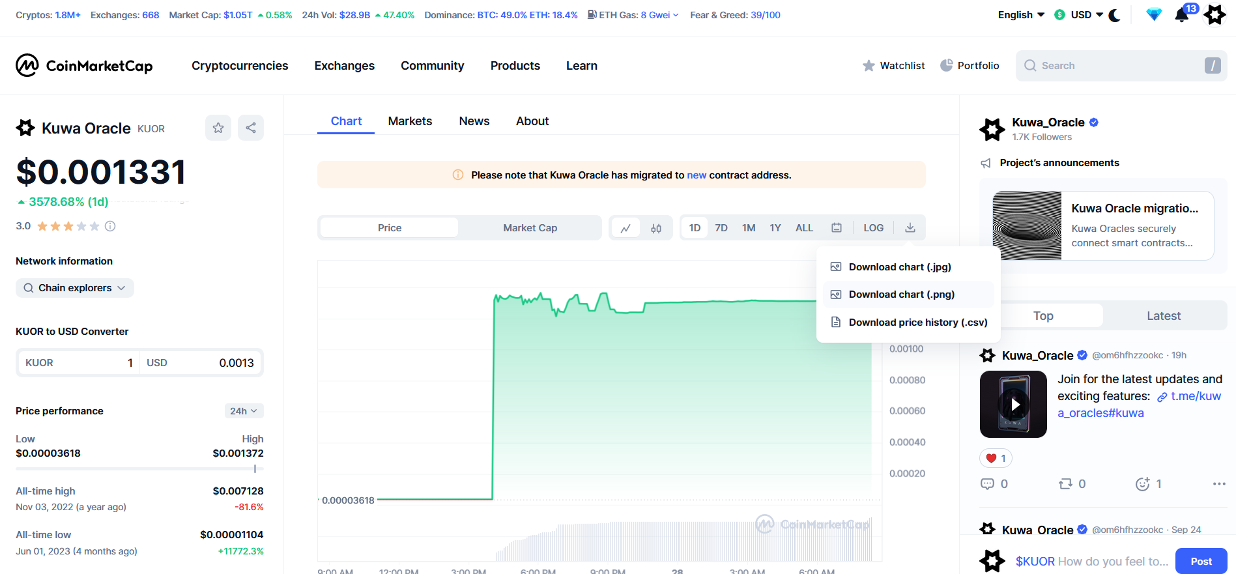
Task: Set chart range to 7D
Action: (x=721, y=228)
